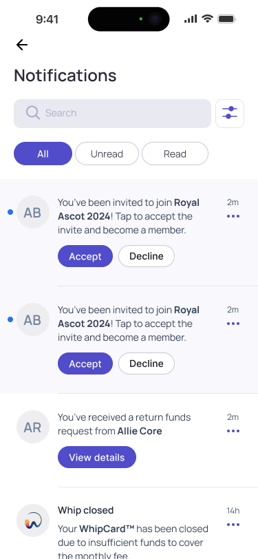This screenshot has width=258, height=559.
Task: Select the All filter tab
Action: point(43,154)
